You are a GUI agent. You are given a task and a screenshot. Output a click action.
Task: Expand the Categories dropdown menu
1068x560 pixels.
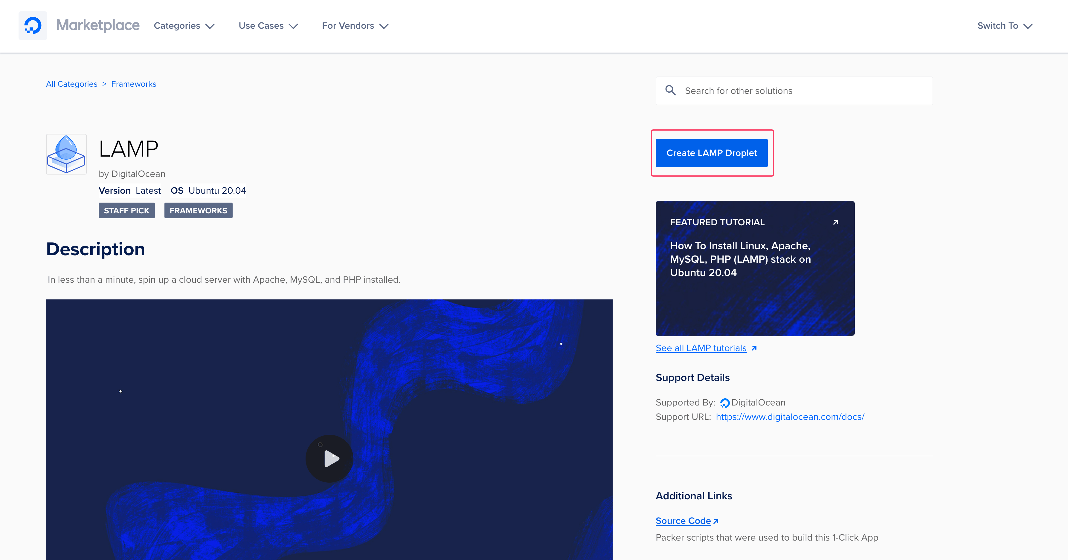click(x=184, y=26)
